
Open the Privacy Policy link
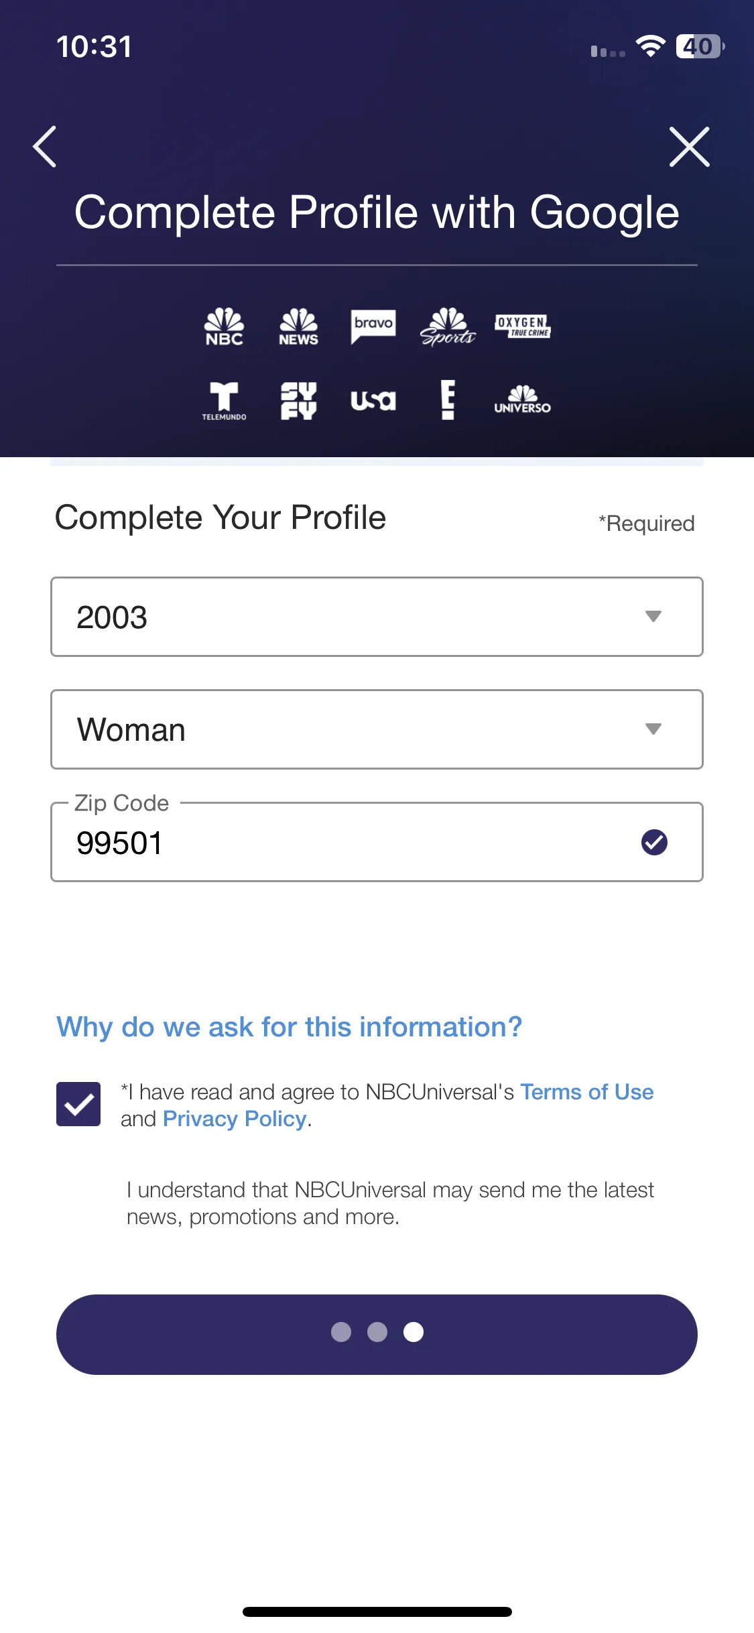click(235, 1119)
